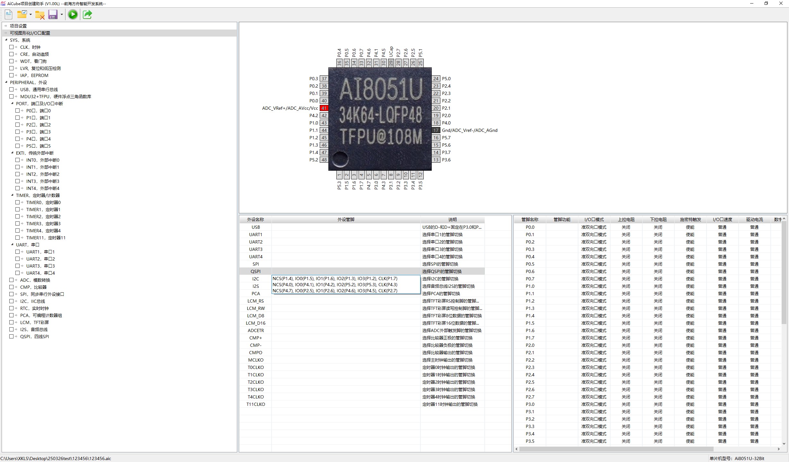Collapse the TIMER tree node

pos(12,195)
